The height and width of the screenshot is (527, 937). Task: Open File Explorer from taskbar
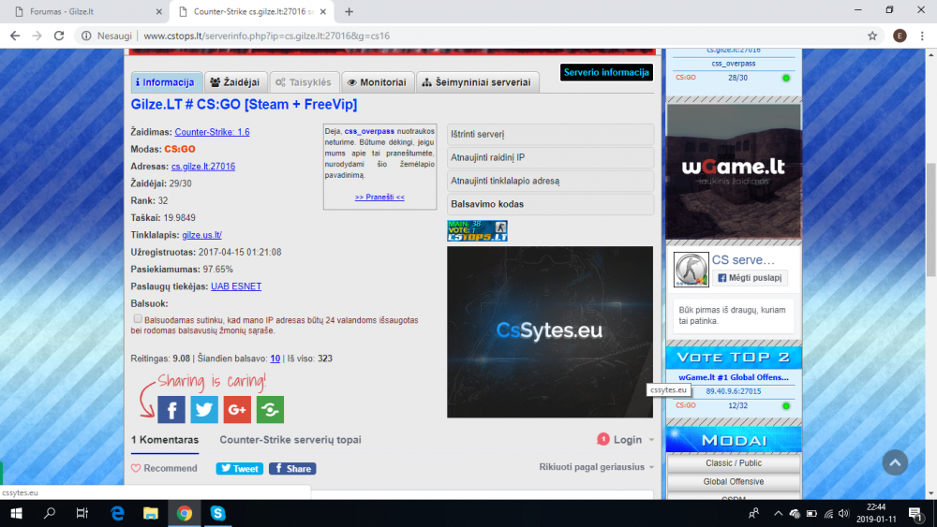[151, 513]
